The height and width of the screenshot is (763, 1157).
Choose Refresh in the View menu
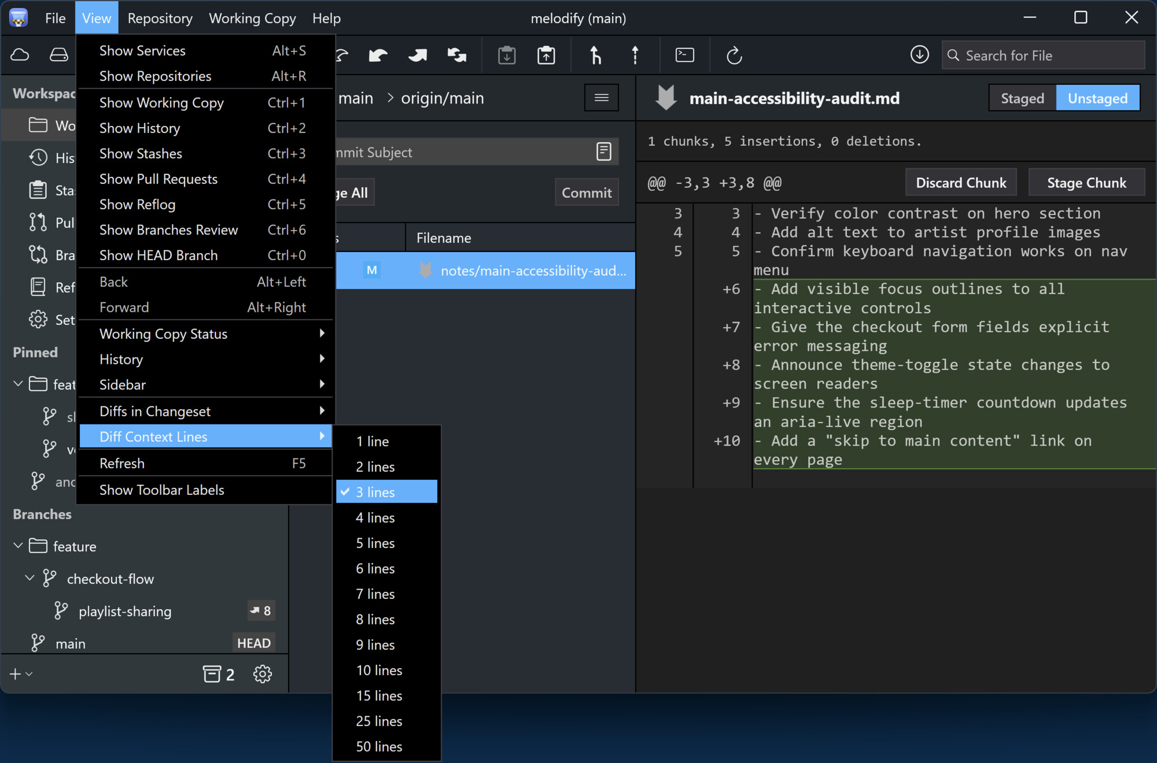pos(205,463)
